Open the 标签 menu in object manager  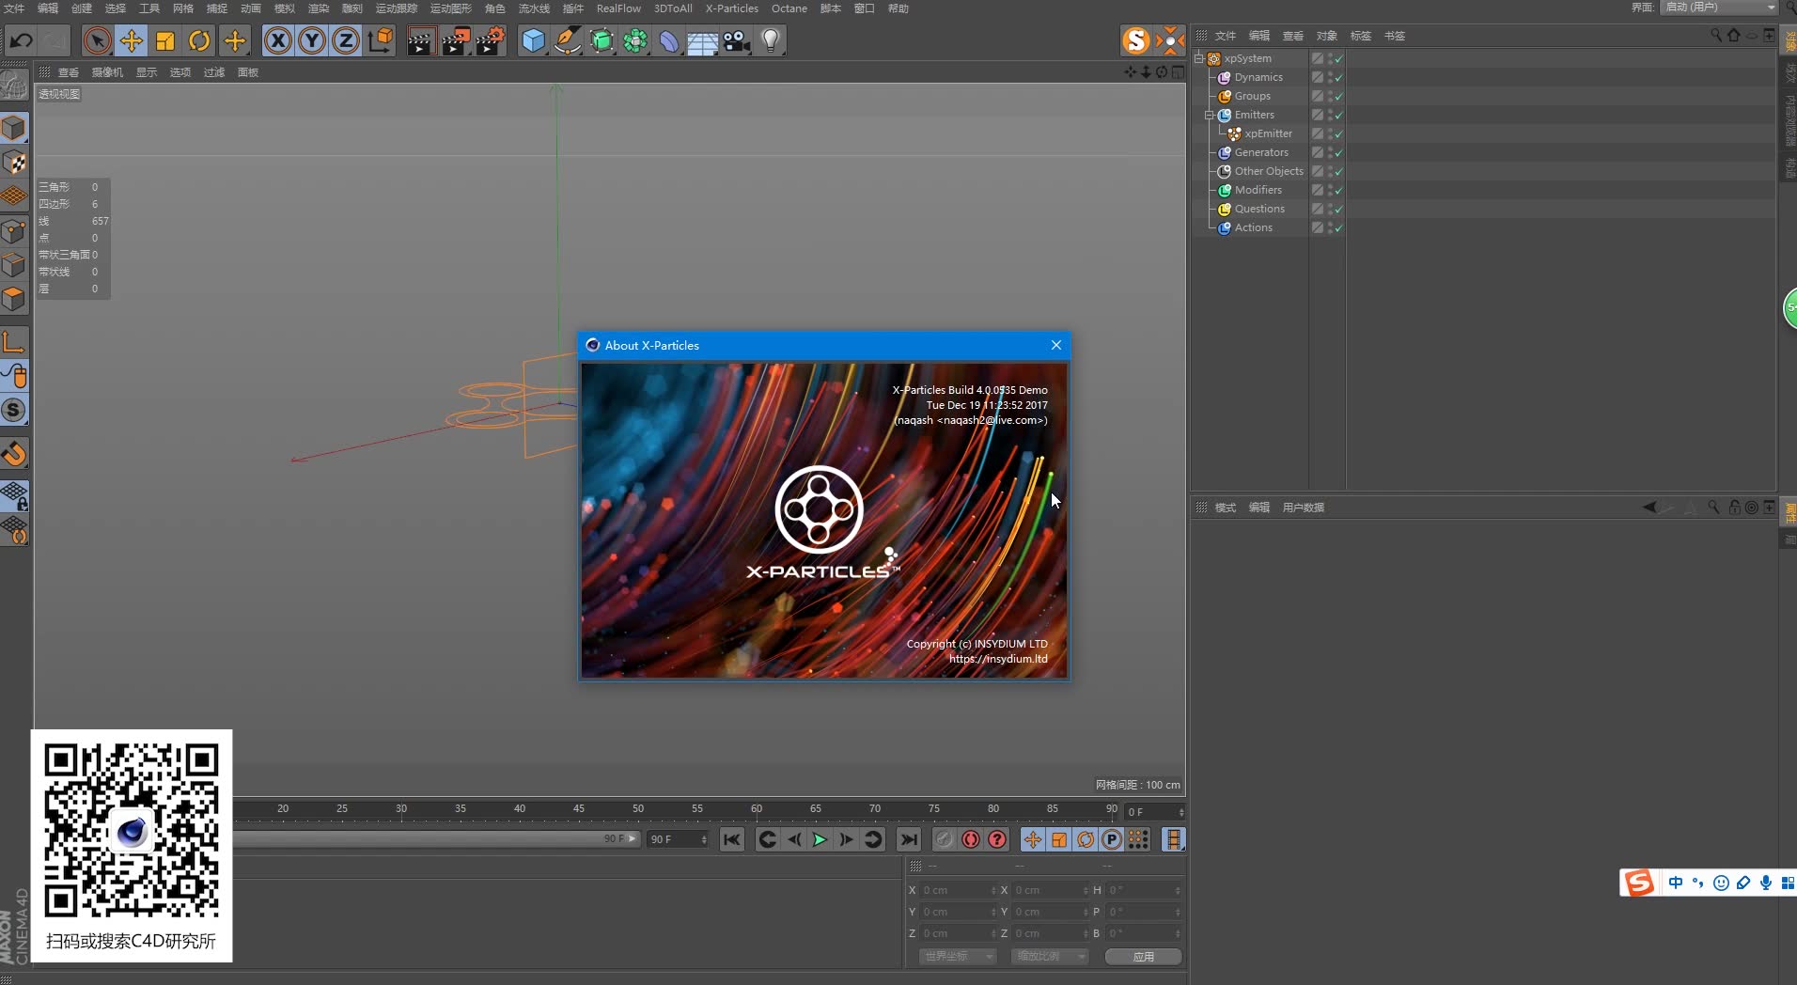pyautogui.click(x=1360, y=36)
